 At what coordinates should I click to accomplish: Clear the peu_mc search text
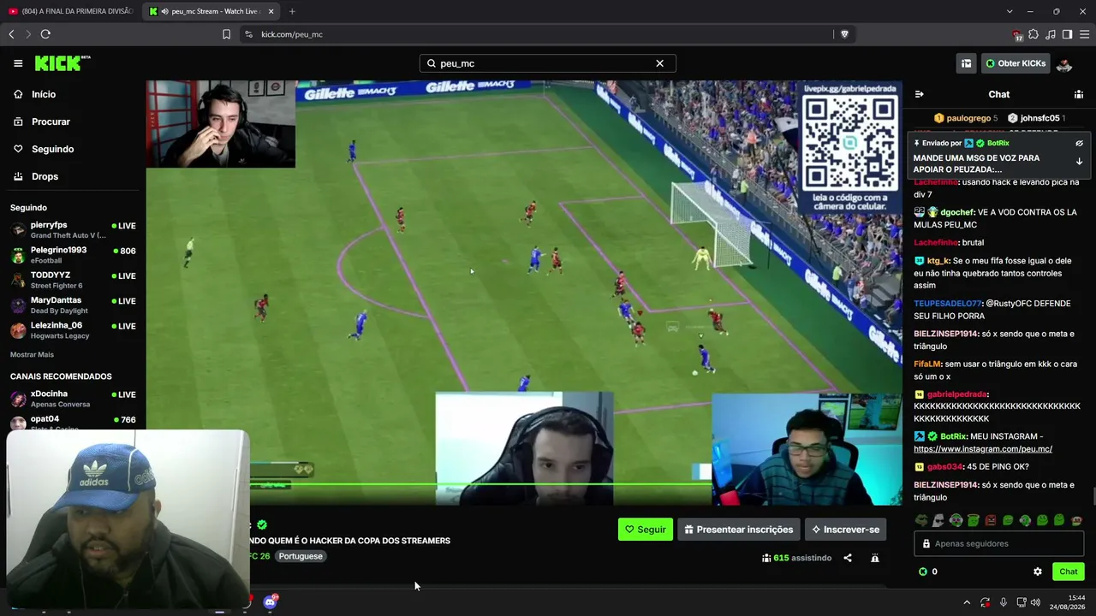659,63
